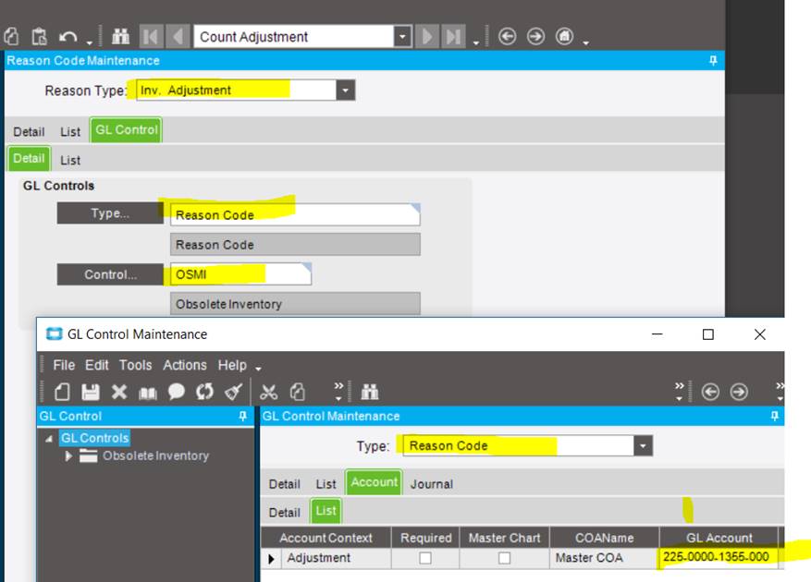Image resolution: width=811 pixels, height=582 pixels.
Task: Select GL Controls root tree item
Action: click(94, 438)
